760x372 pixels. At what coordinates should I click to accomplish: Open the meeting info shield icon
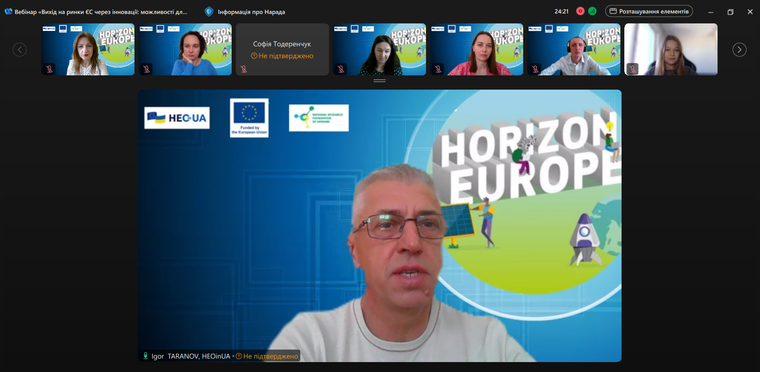point(209,12)
